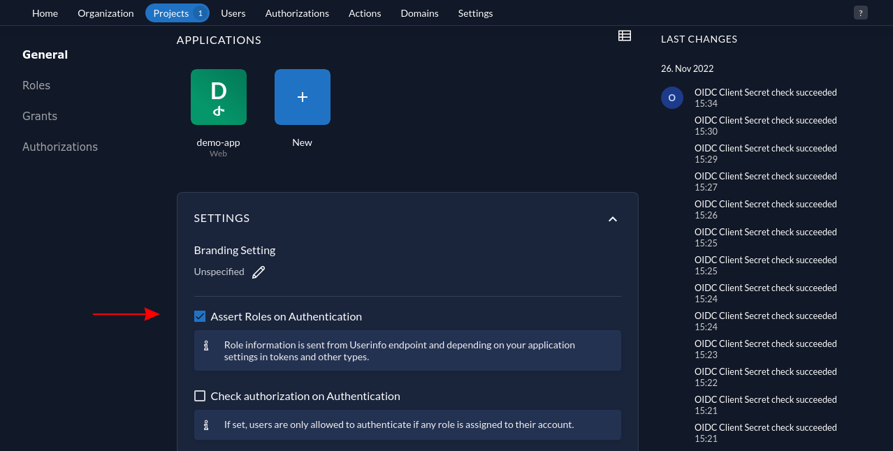Click the change entry at 15:30
Viewport: 893px width, 451px height.
point(766,126)
